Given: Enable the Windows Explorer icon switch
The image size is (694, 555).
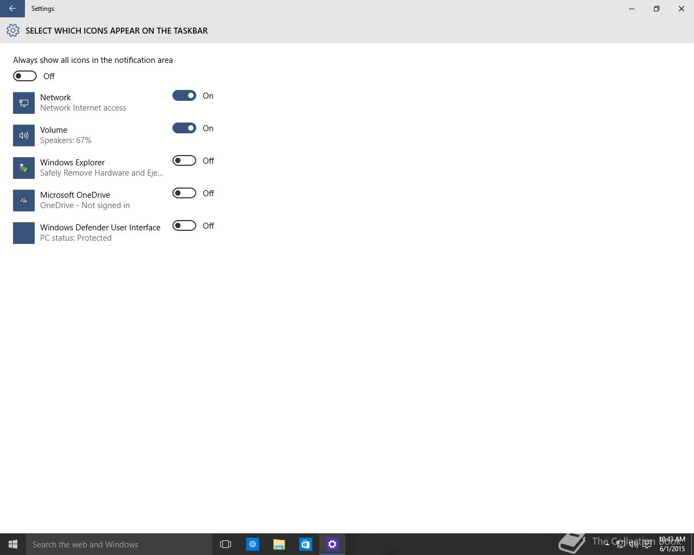Looking at the screenshot, I should pyautogui.click(x=184, y=160).
